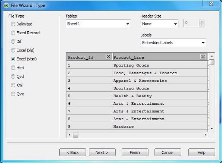Click the horizontal scrollbar thumb in preview

[75, 135]
